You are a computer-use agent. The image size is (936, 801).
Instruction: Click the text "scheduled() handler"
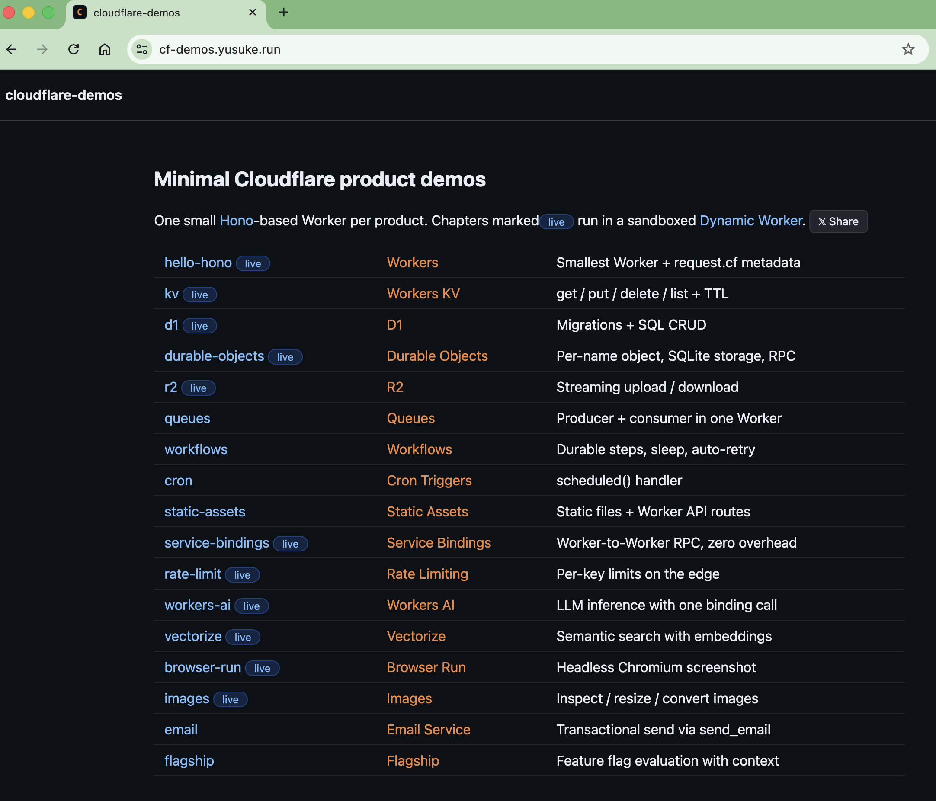[x=619, y=481]
